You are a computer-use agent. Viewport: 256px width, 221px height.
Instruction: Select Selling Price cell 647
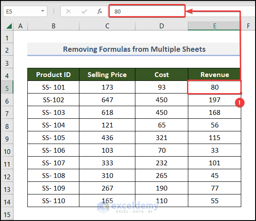(107, 100)
